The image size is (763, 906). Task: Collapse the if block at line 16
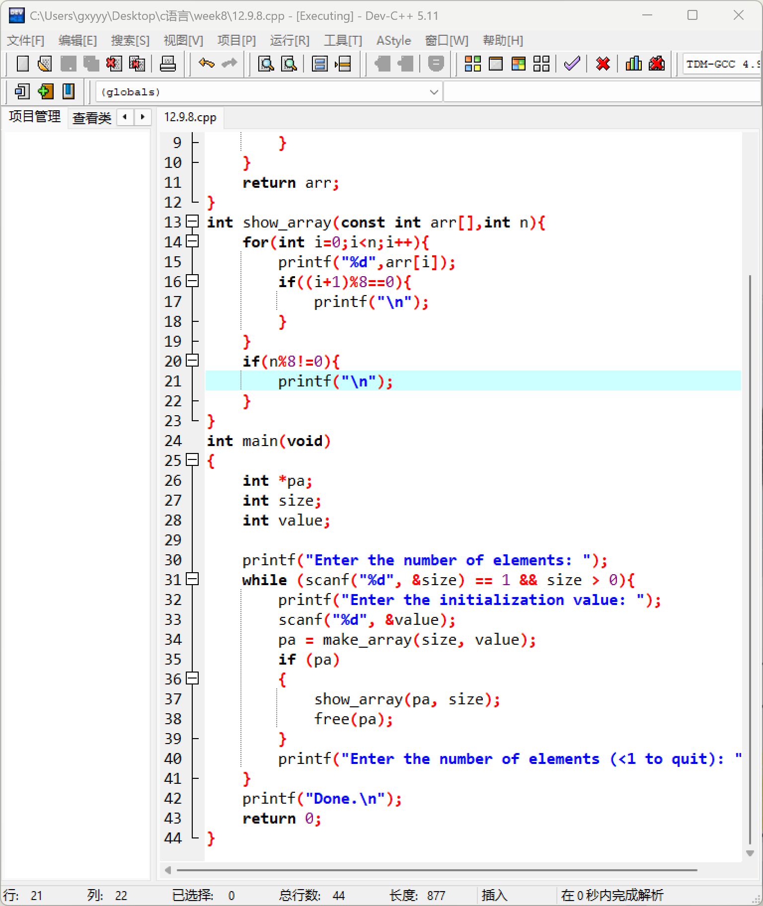[x=192, y=281]
